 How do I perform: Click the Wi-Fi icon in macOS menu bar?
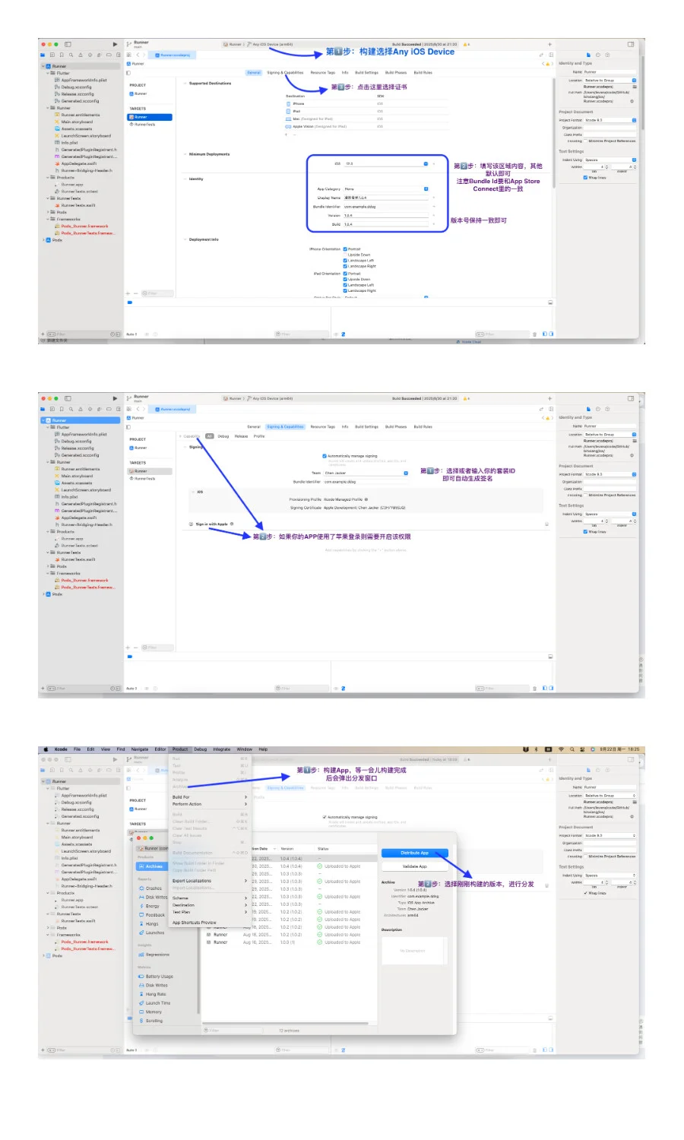point(561,749)
